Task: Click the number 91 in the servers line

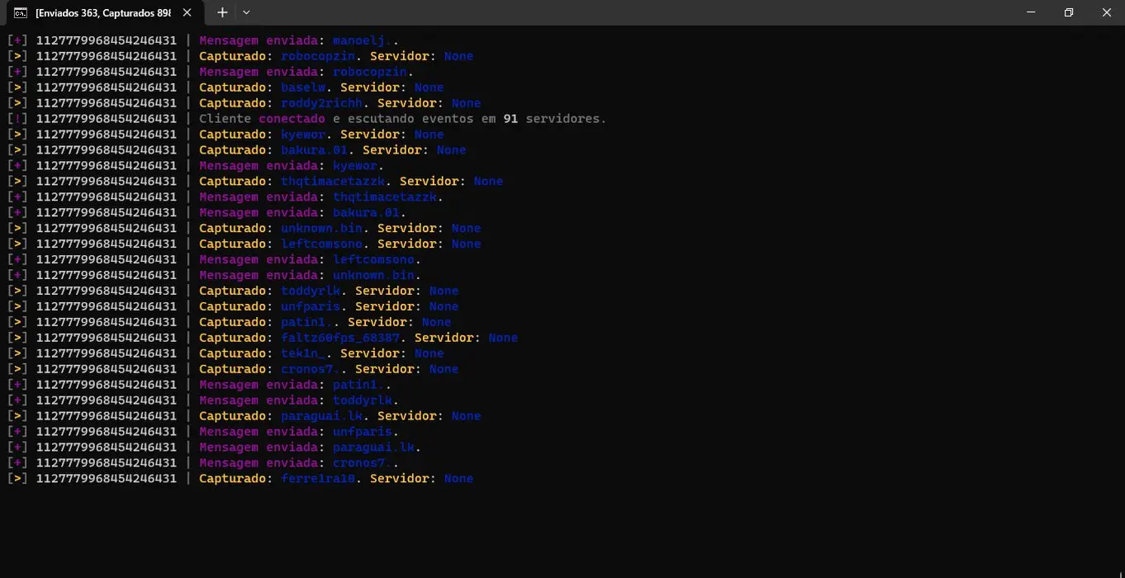Action: point(510,119)
